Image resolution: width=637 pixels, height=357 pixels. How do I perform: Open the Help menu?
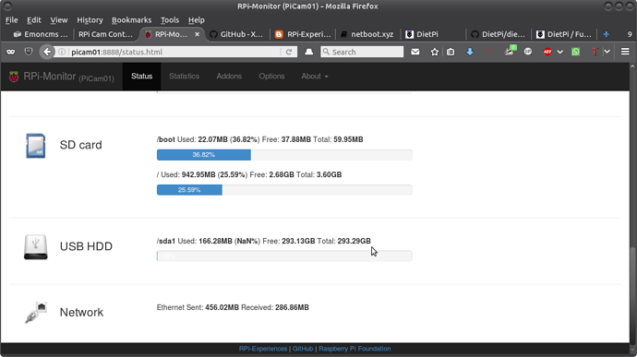[197, 20]
